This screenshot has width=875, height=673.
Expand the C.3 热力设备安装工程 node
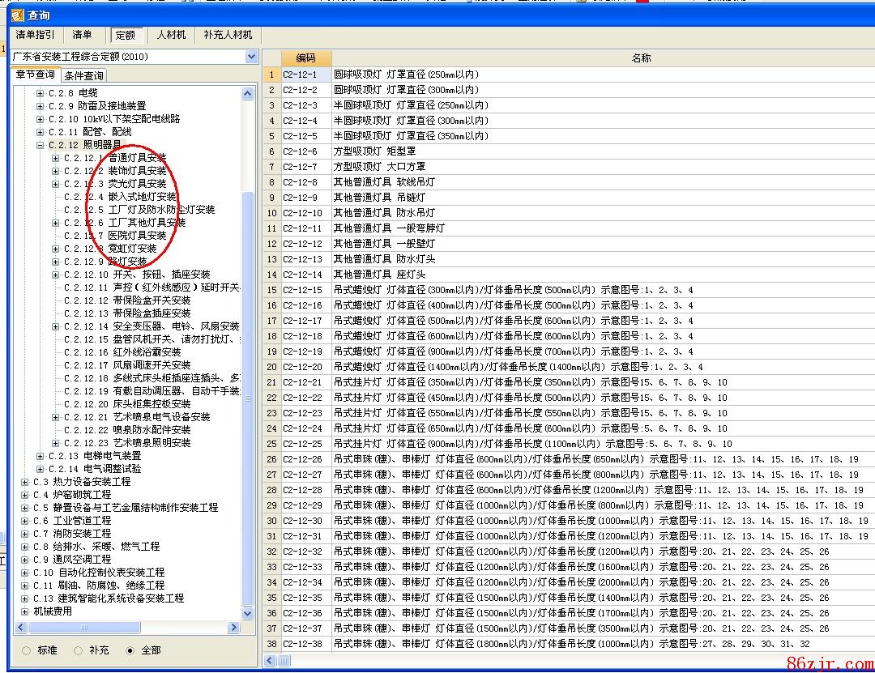click(24, 482)
